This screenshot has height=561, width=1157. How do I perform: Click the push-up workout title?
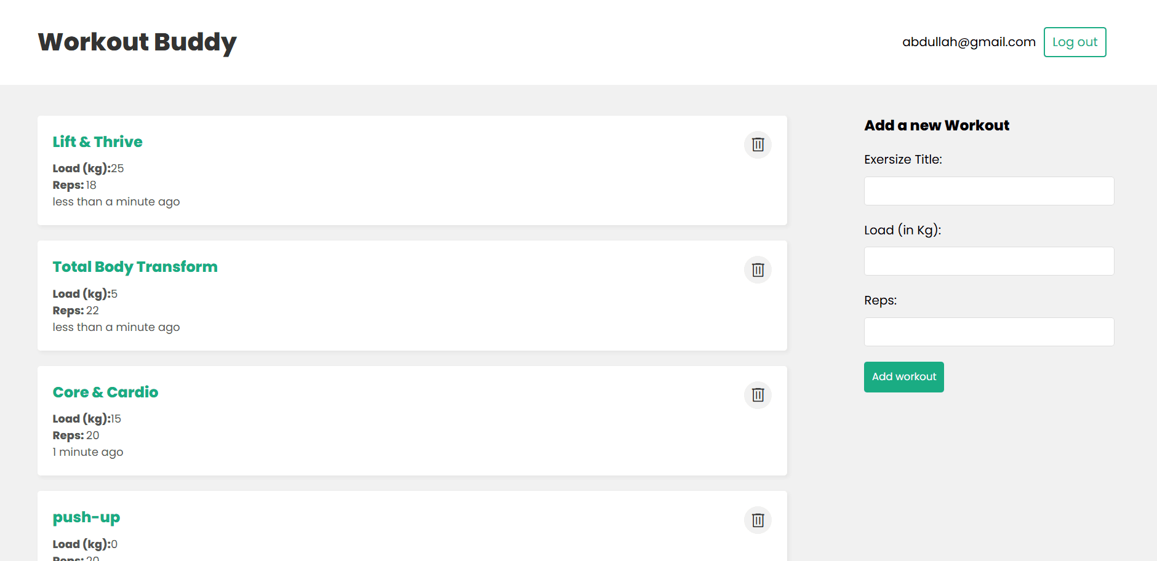click(x=86, y=517)
